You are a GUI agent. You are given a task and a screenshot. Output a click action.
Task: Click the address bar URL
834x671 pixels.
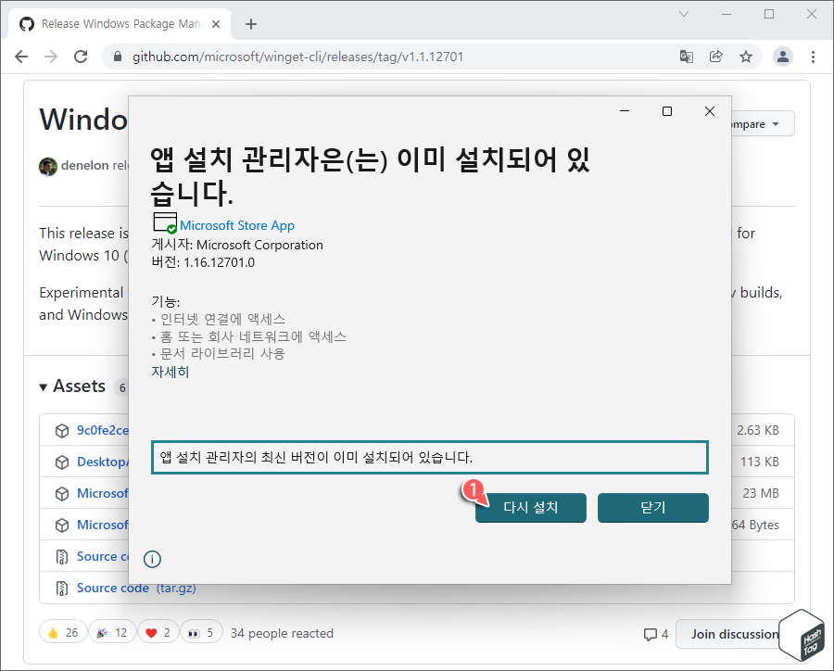click(x=297, y=57)
